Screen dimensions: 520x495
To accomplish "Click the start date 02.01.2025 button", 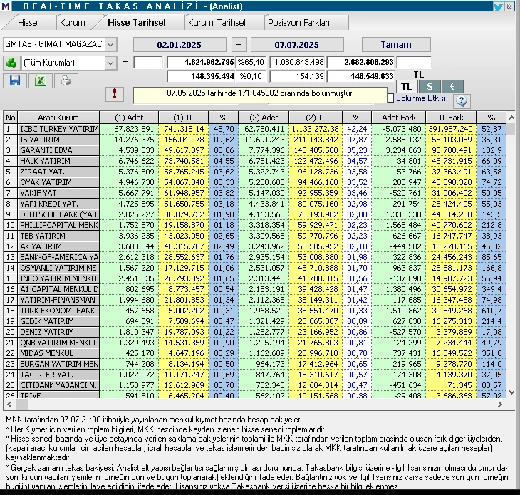I will click(180, 44).
